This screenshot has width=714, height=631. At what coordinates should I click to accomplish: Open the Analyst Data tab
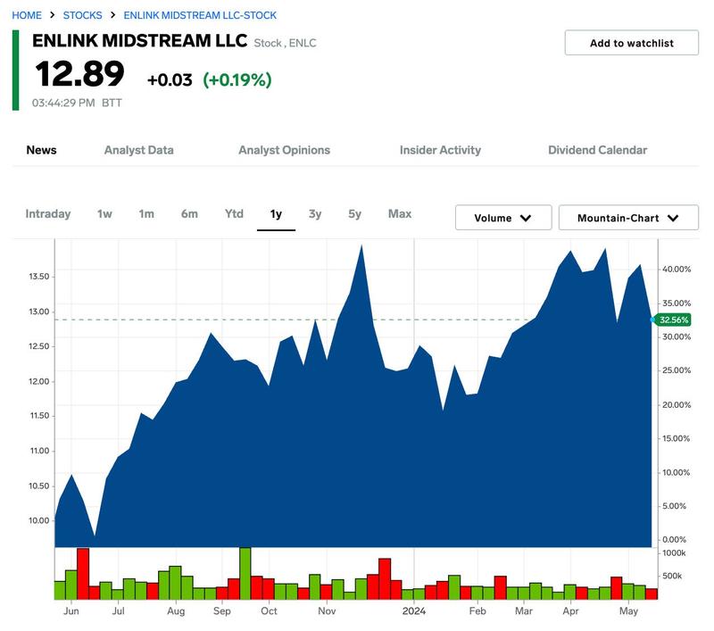[x=139, y=150]
